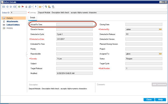The width and height of the screenshot is (168, 104).
Task: Click the Detected By field showing admin
Action: [x=142, y=29]
